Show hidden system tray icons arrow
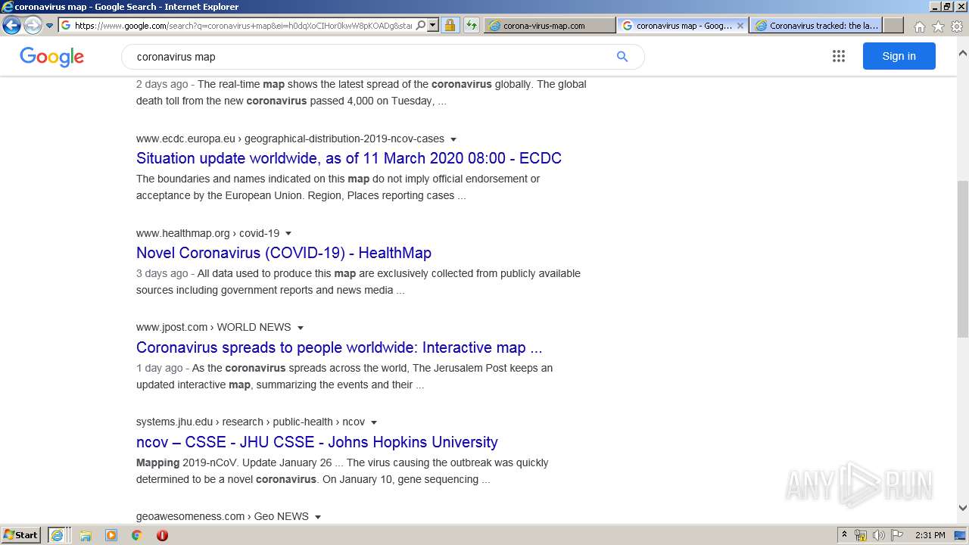This screenshot has height=545, width=969. 844,535
